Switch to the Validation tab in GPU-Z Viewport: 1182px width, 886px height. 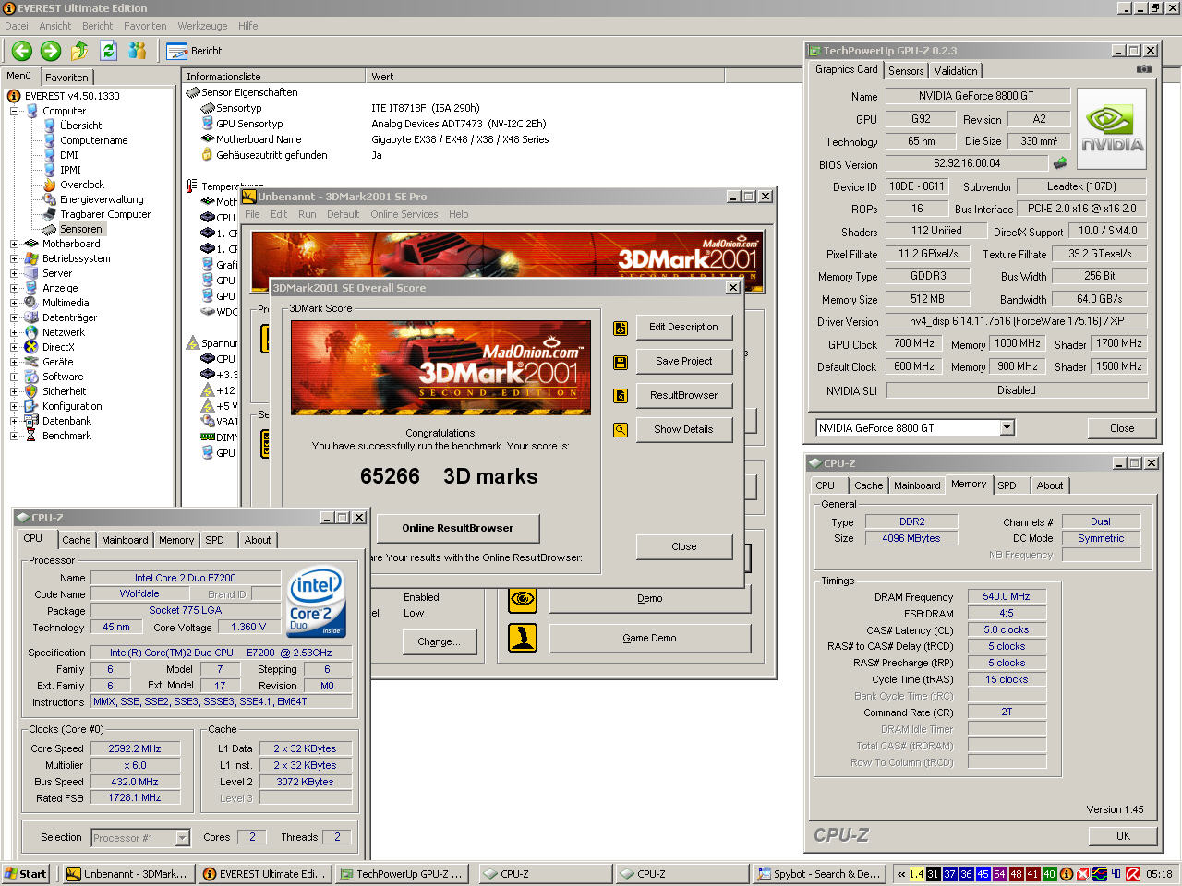955,71
